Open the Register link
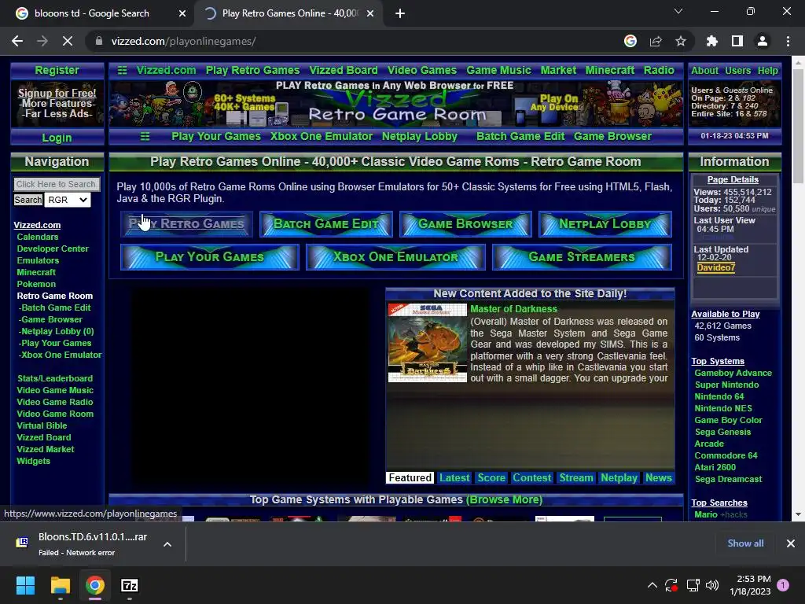The image size is (805, 604). click(x=57, y=70)
